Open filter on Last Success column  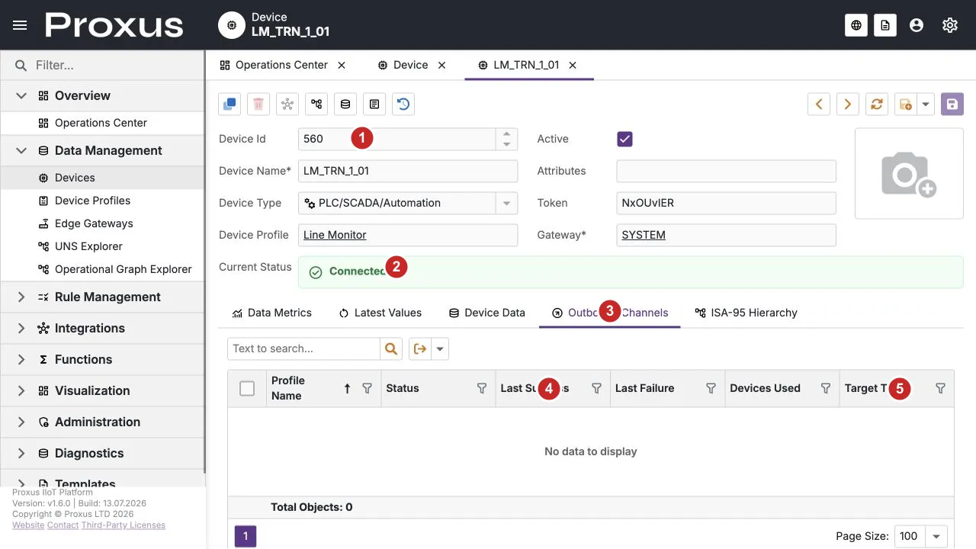(x=597, y=388)
